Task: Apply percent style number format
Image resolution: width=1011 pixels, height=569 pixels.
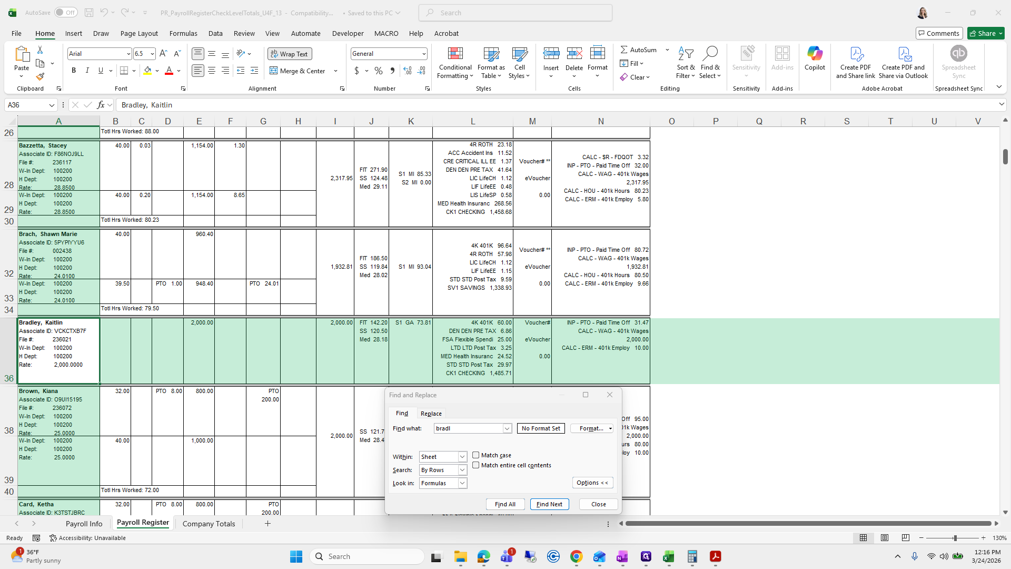Action: pos(379,71)
